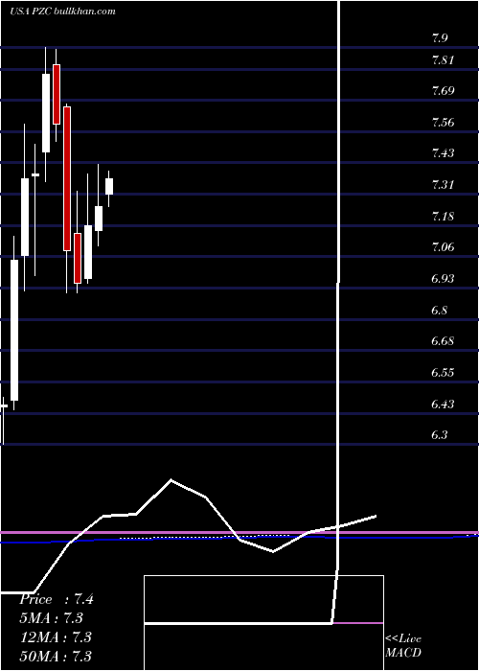479x671 pixels.
Task: Click the 6.3 price axis label
Action: (x=440, y=435)
